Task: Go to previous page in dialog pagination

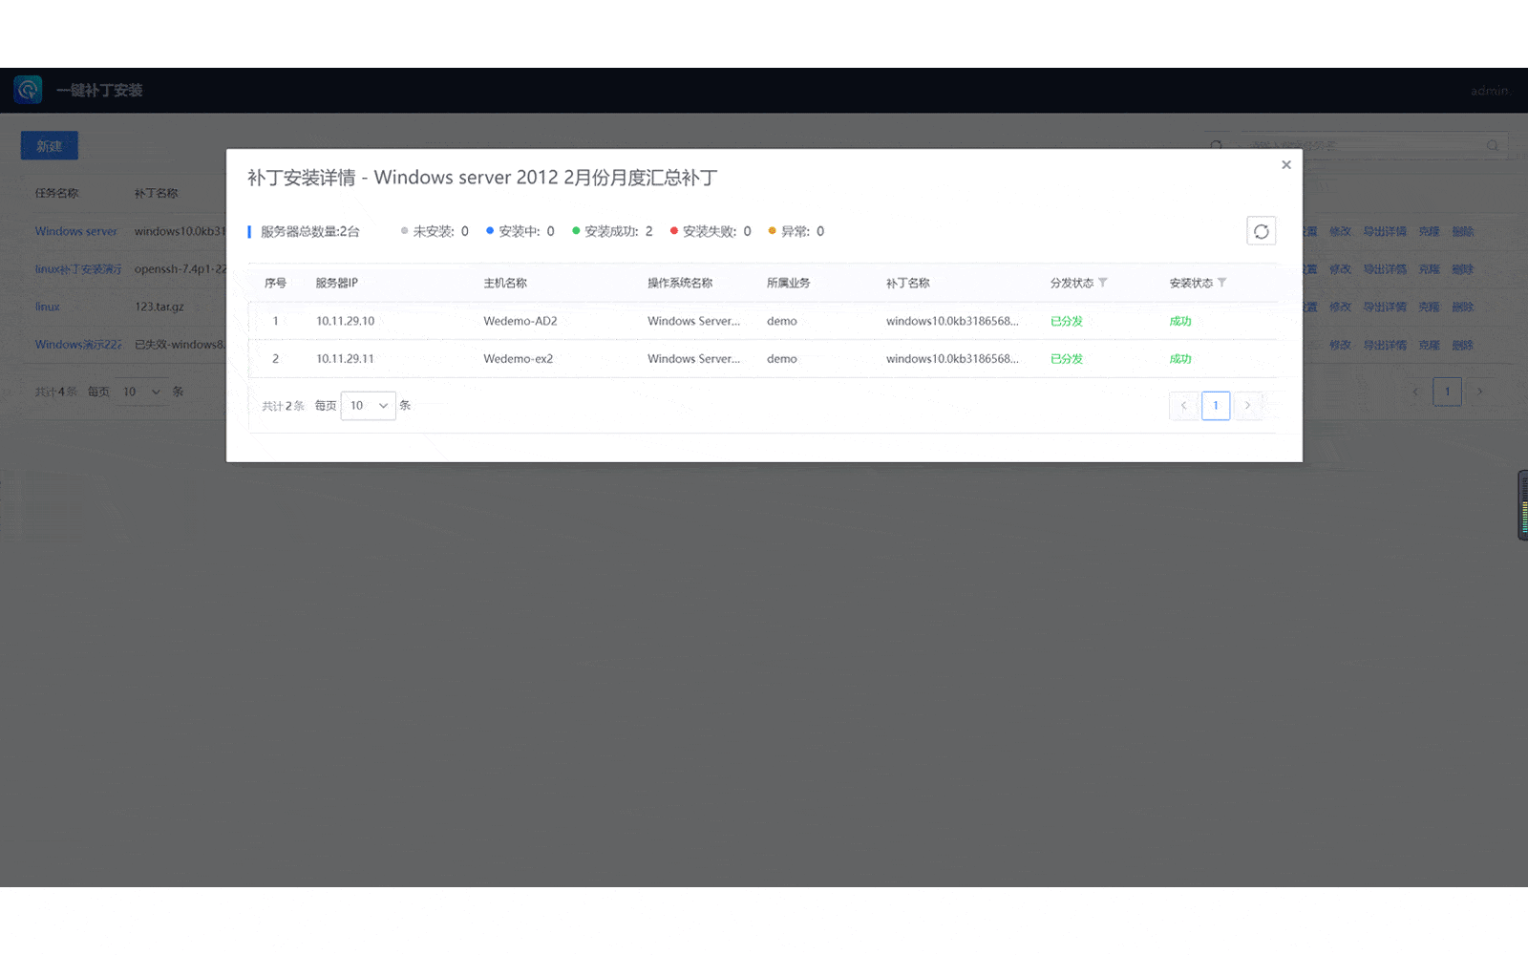Action: pos(1183,406)
